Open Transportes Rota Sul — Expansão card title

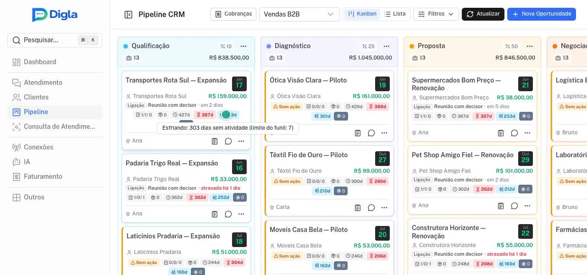[x=176, y=80]
